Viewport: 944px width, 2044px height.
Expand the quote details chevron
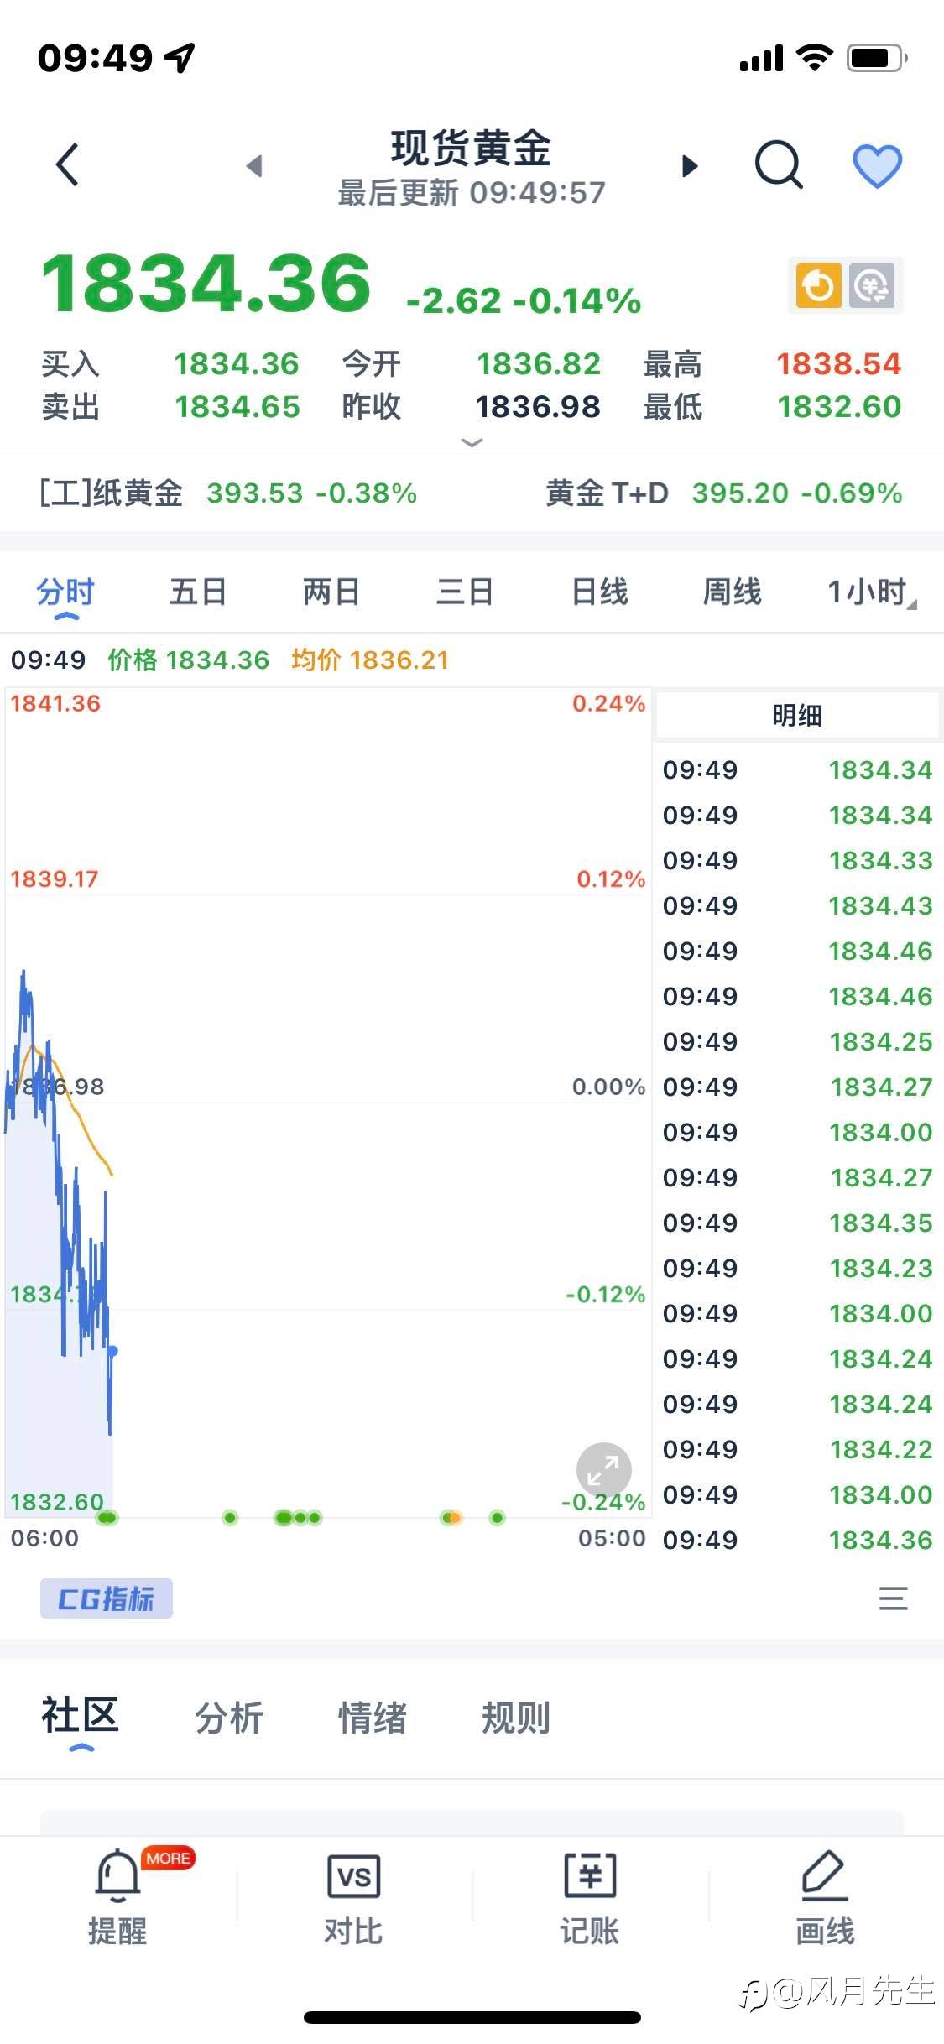point(472,442)
